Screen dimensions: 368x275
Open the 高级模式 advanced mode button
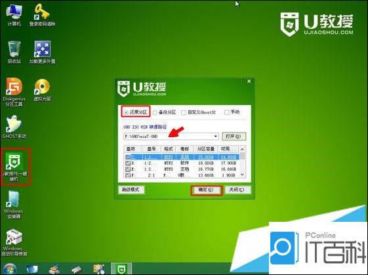(131, 190)
